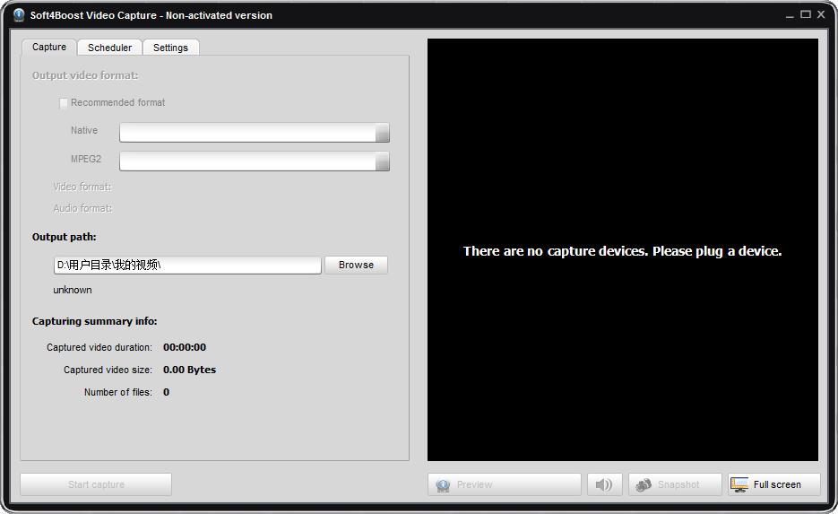Click the Start capture button
Screen dimensions: 838x514
96,484
